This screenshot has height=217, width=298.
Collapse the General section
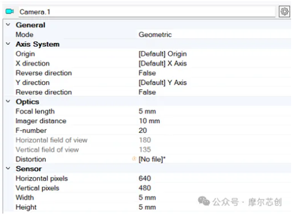click(x=8, y=25)
